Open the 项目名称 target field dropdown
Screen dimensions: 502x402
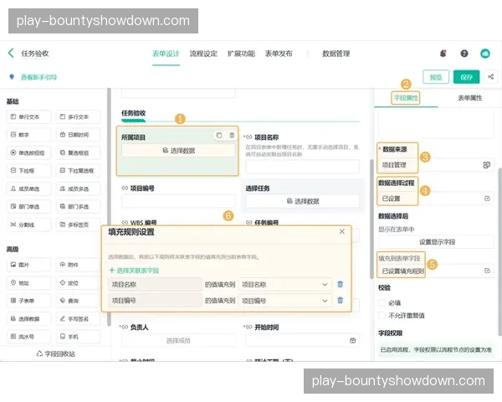[x=284, y=285]
